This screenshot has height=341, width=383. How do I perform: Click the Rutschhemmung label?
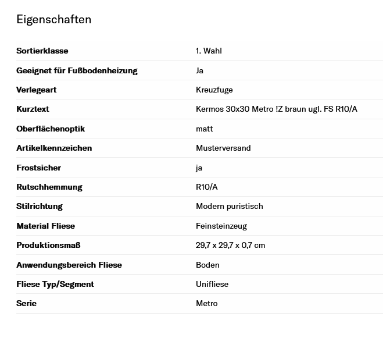pyautogui.click(x=49, y=187)
